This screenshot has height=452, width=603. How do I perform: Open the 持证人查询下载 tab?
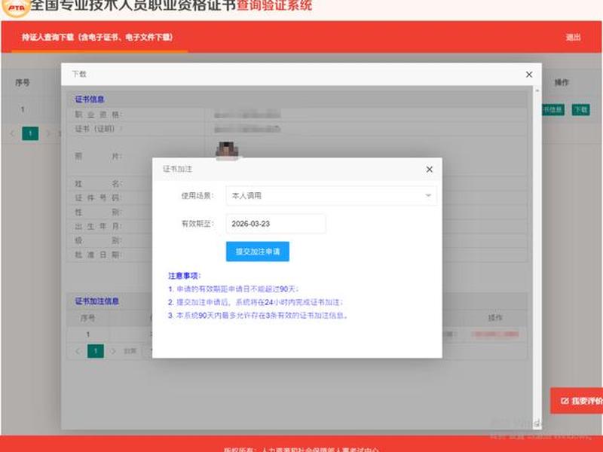(97, 37)
